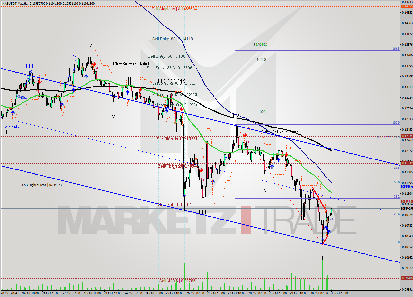Screen dimensions: 413x297
Task: Click the 50.0 Fibonacci level label
Action: (x=397, y=182)
